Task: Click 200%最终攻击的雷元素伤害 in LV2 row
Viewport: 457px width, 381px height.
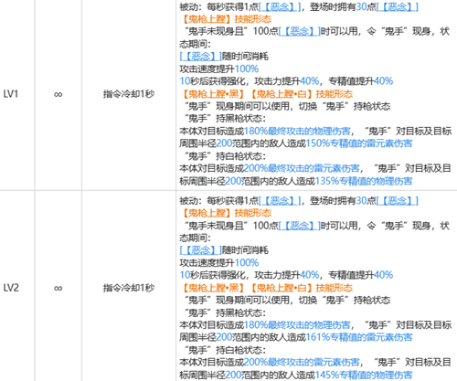Action: (302, 362)
